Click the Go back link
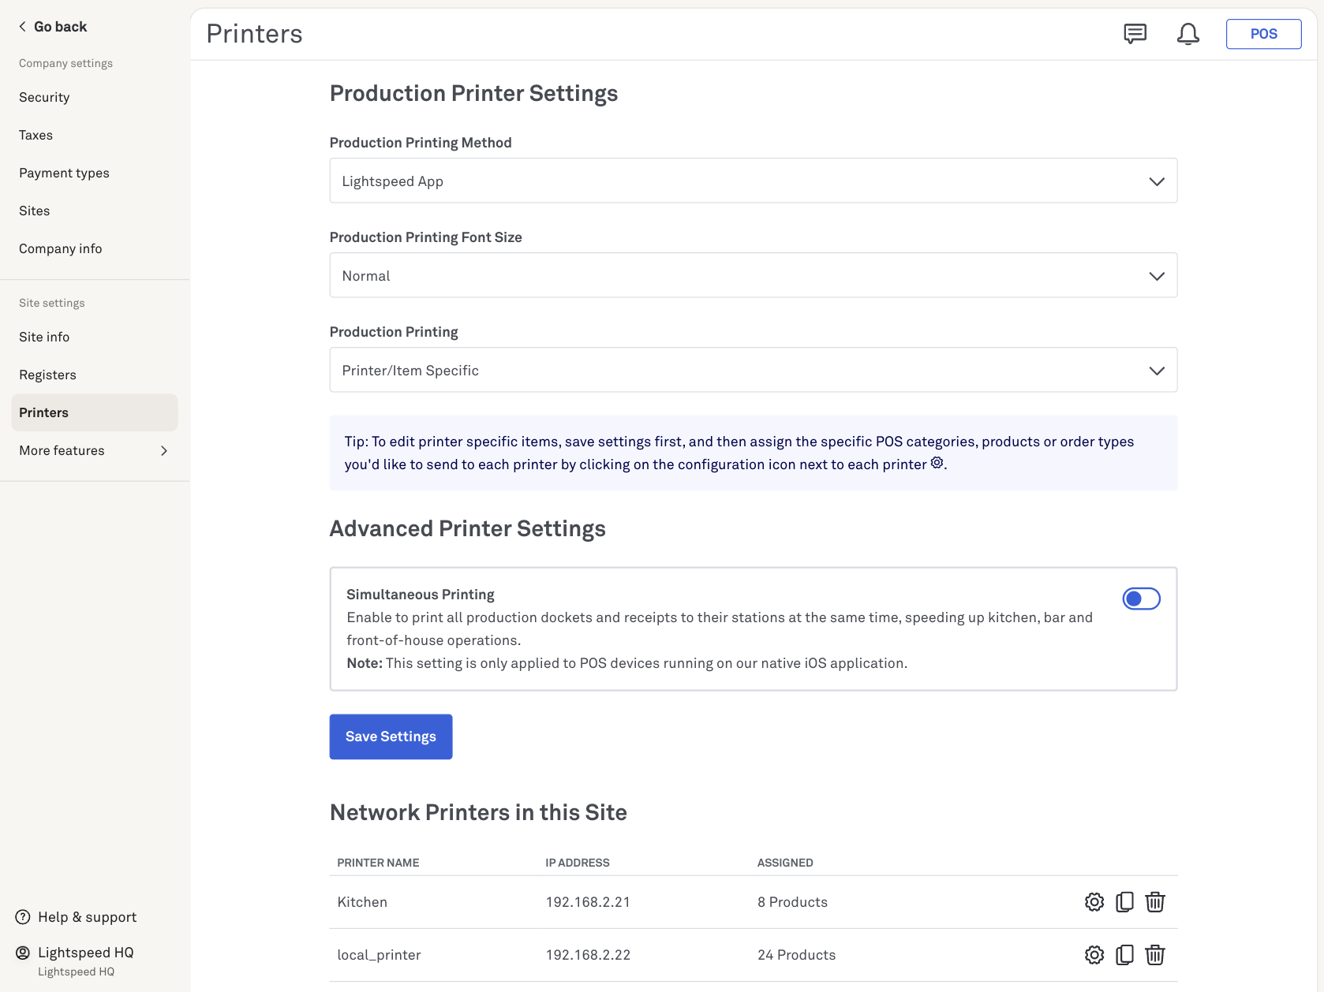The width and height of the screenshot is (1324, 992). point(60,27)
